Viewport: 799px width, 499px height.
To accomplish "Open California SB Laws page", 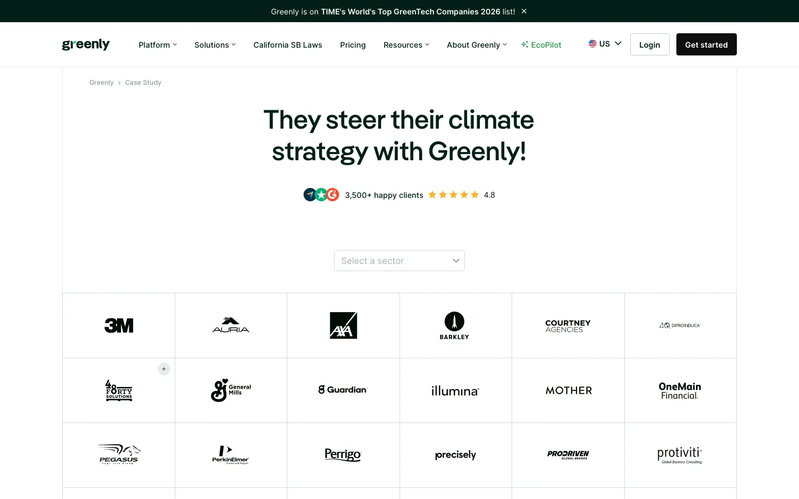I will coord(288,45).
